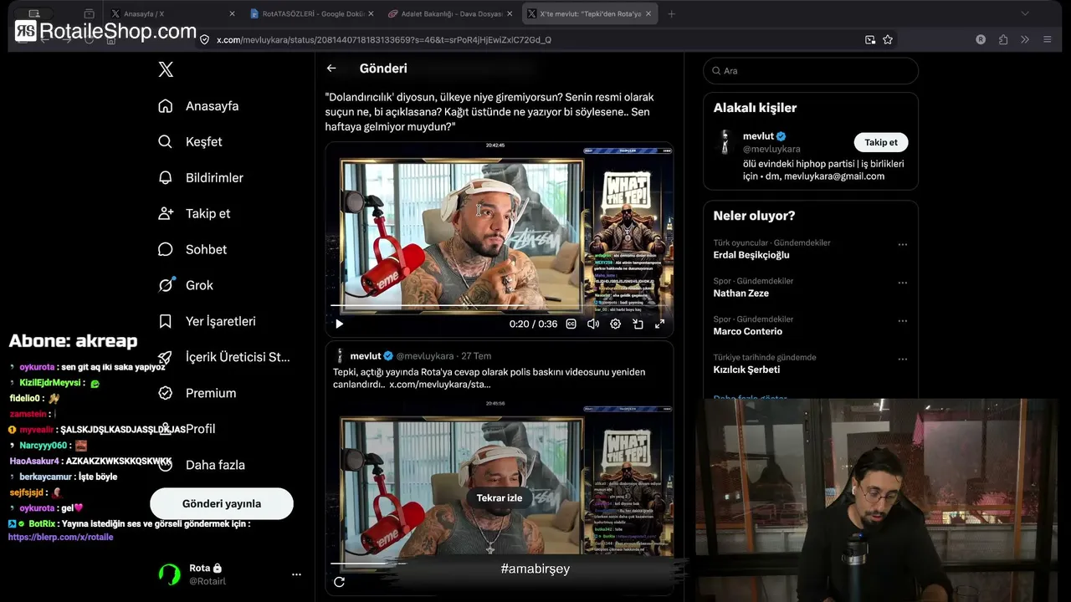
Task: Open Sohbet messages
Action: (x=206, y=250)
